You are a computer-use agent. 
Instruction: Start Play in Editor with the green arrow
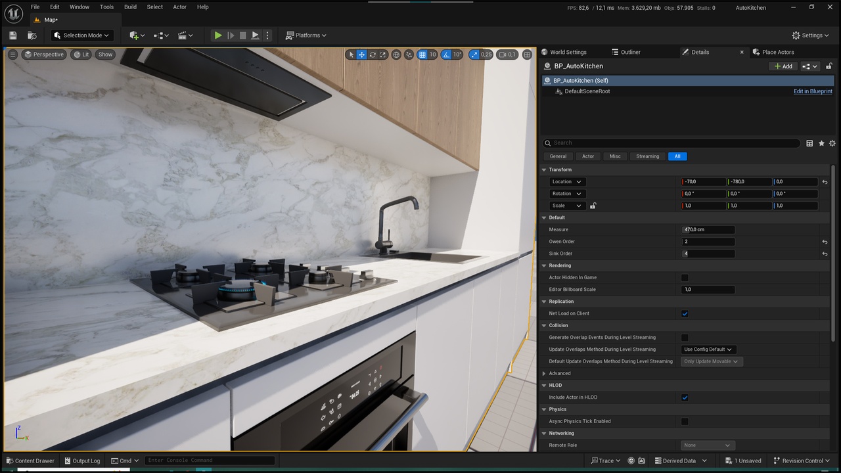(x=218, y=35)
